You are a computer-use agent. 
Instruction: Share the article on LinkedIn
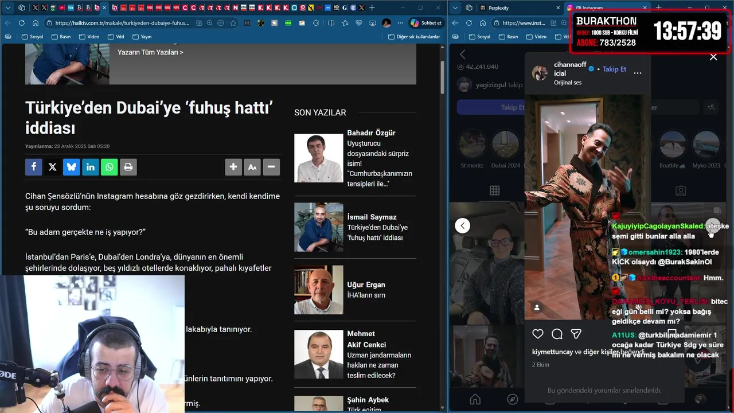coord(90,167)
